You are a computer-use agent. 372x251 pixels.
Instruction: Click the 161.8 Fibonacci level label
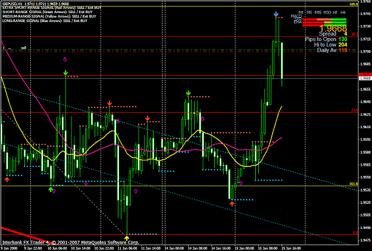(x=354, y=184)
